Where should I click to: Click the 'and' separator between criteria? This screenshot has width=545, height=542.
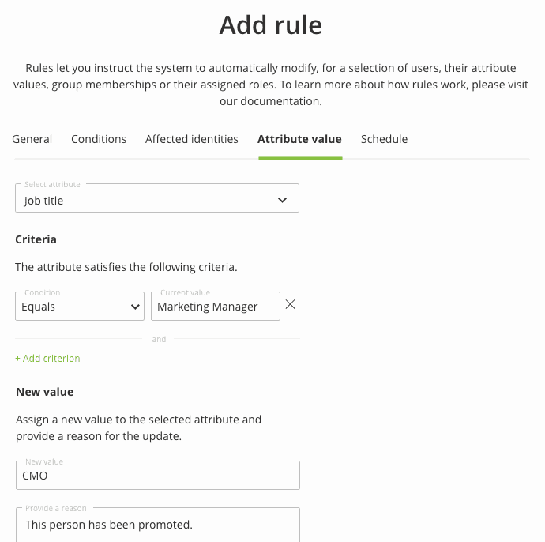click(159, 339)
